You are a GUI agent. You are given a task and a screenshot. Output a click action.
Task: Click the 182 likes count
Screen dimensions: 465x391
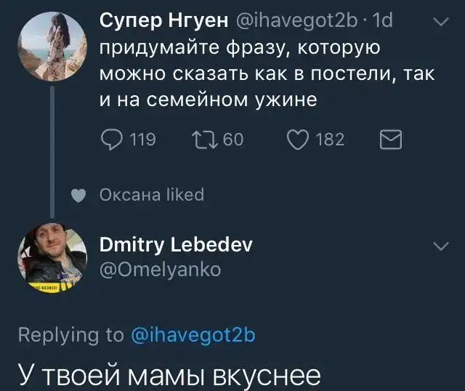point(330,139)
